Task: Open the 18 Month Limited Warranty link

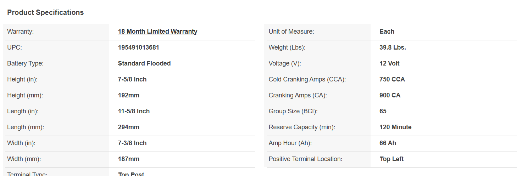Action: click(x=157, y=32)
